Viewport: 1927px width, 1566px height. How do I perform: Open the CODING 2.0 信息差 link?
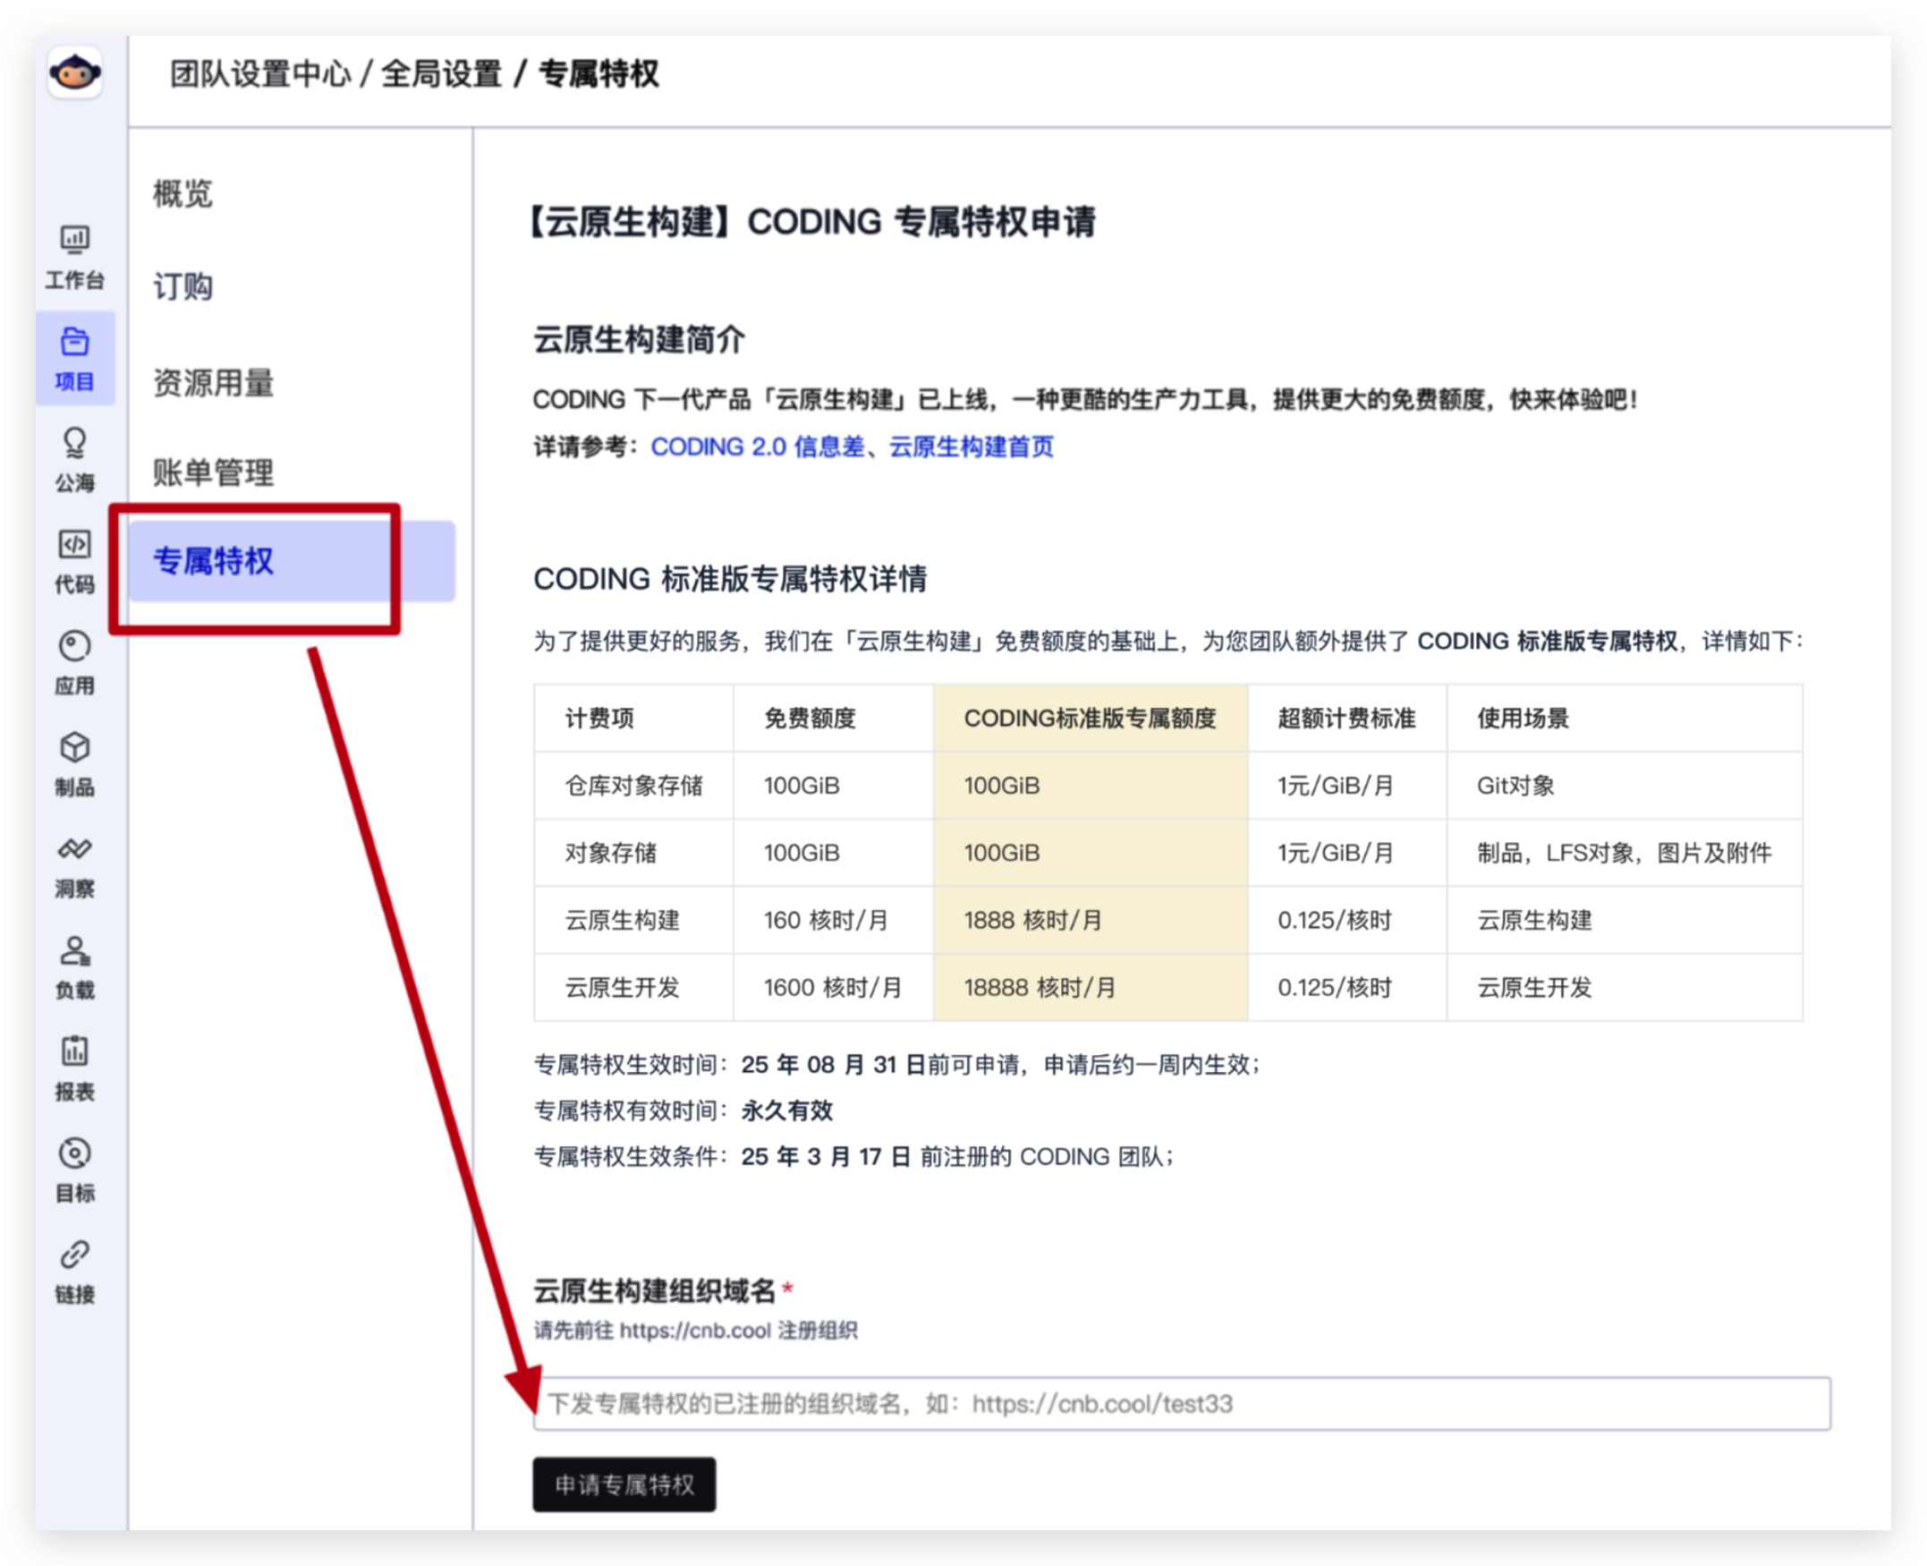(758, 447)
